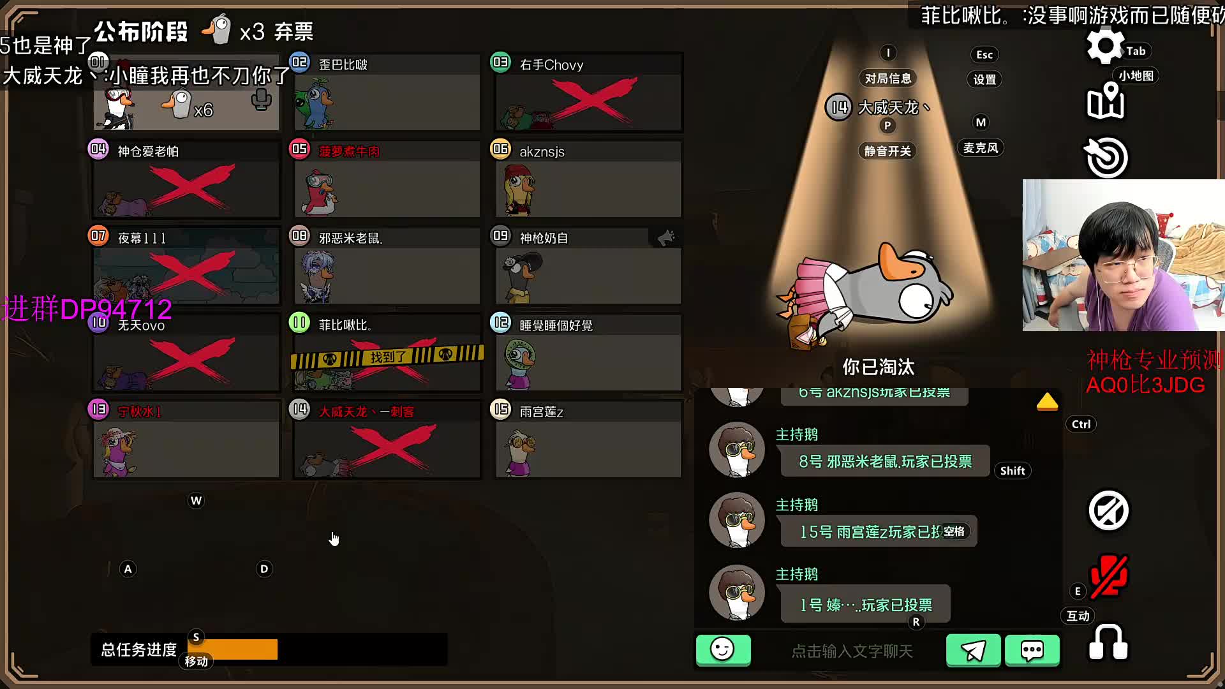Viewport: 1225px width, 689px height.
Task: Send chat message with paper plane icon
Action: [x=973, y=650]
